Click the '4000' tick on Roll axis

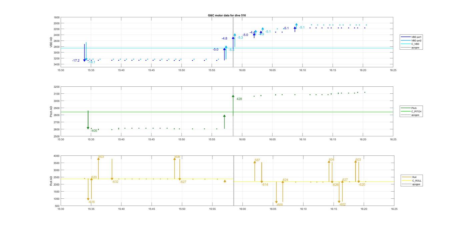click(57, 156)
